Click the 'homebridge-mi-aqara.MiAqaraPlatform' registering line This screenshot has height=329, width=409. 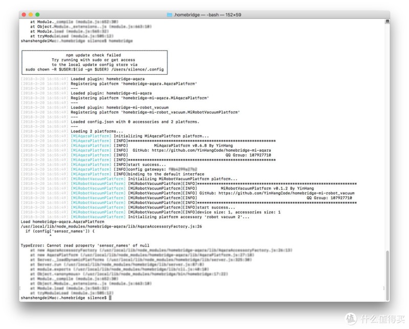coord(140,98)
